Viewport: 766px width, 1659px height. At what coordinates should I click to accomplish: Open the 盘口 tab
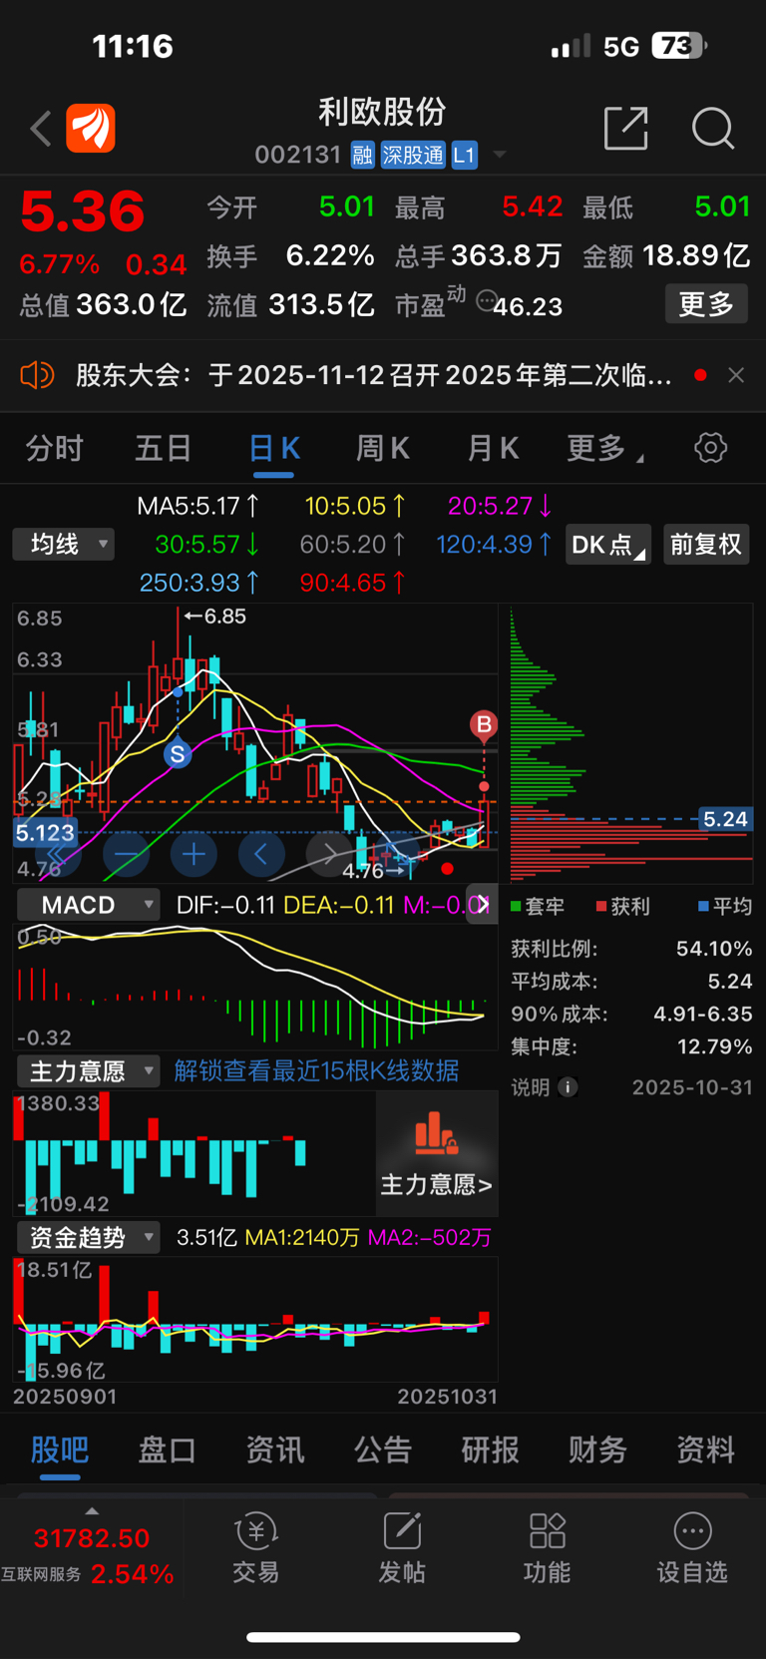tap(168, 1450)
